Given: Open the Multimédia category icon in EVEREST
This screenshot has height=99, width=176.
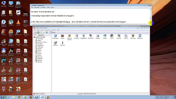Looking at the screenshot, I should 91,37.
